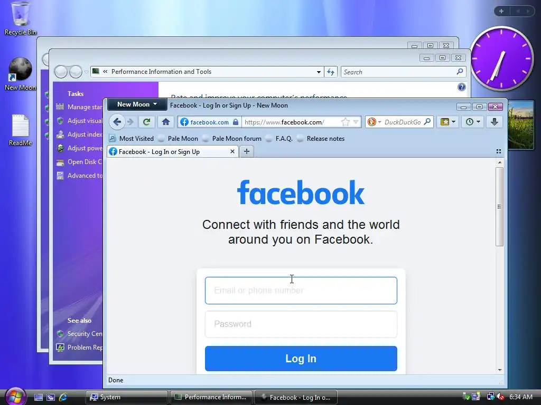Go to the browser Home page
The height and width of the screenshot is (405, 541).
coord(166,122)
